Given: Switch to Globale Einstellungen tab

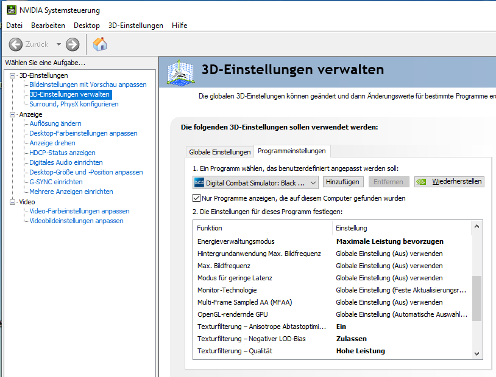Looking at the screenshot, I should point(220,152).
